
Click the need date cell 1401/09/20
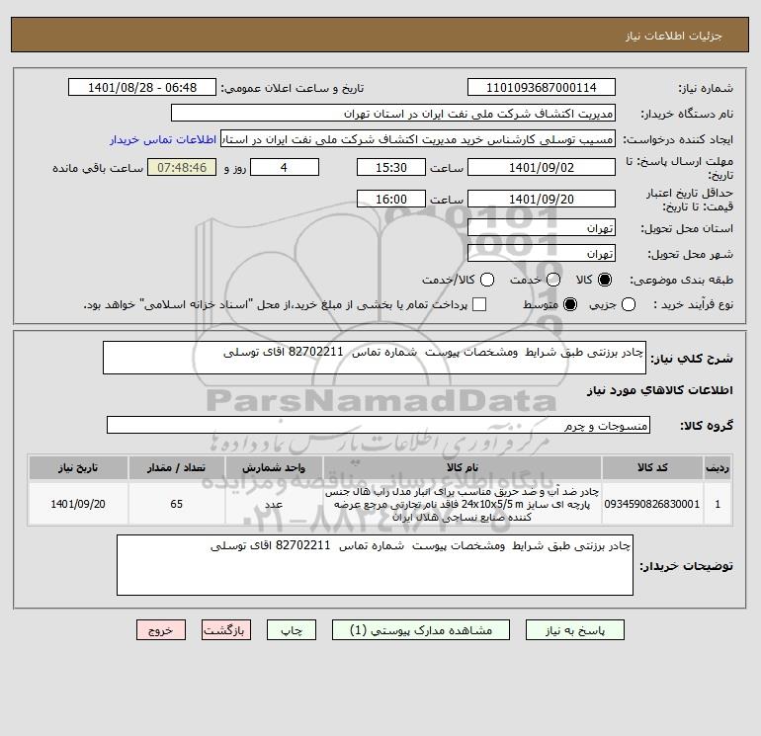pos(78,504)
